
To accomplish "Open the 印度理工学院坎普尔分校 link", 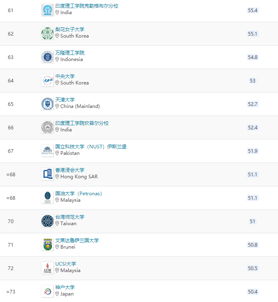I will click(x=82, y=123).
